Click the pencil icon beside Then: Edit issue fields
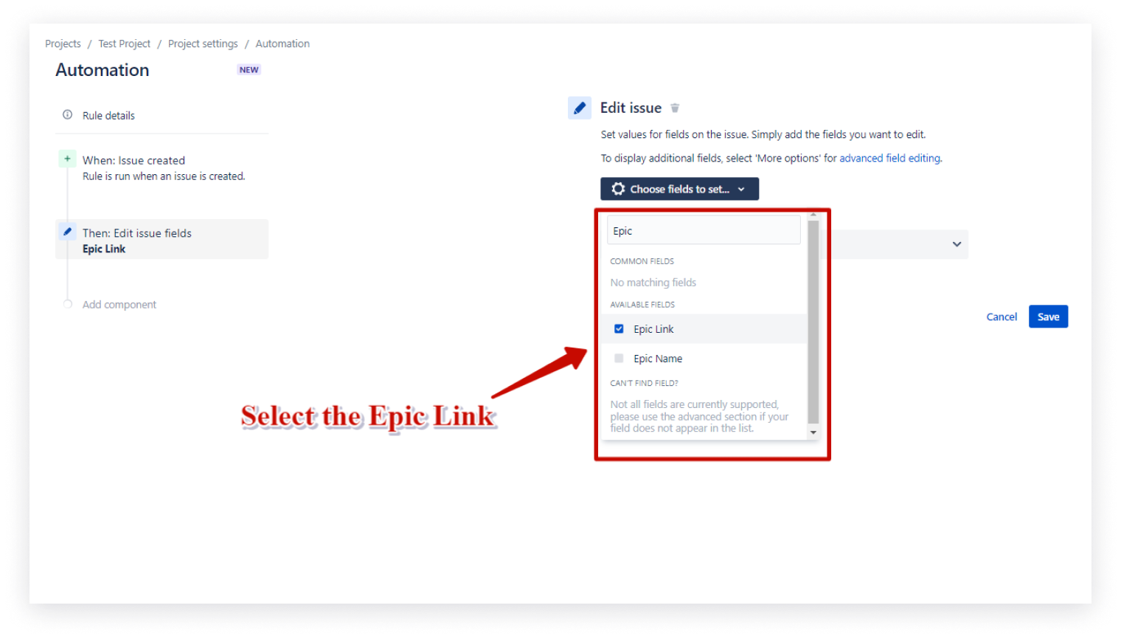 coord(67,232)
